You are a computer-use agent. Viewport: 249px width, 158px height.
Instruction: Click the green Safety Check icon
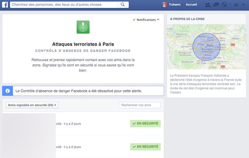coord(83,27)
